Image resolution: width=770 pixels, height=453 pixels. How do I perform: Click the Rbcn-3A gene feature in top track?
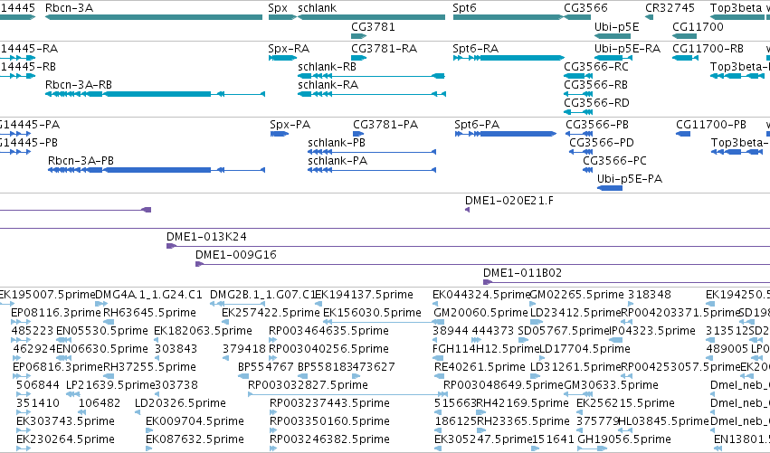(154, 17)
